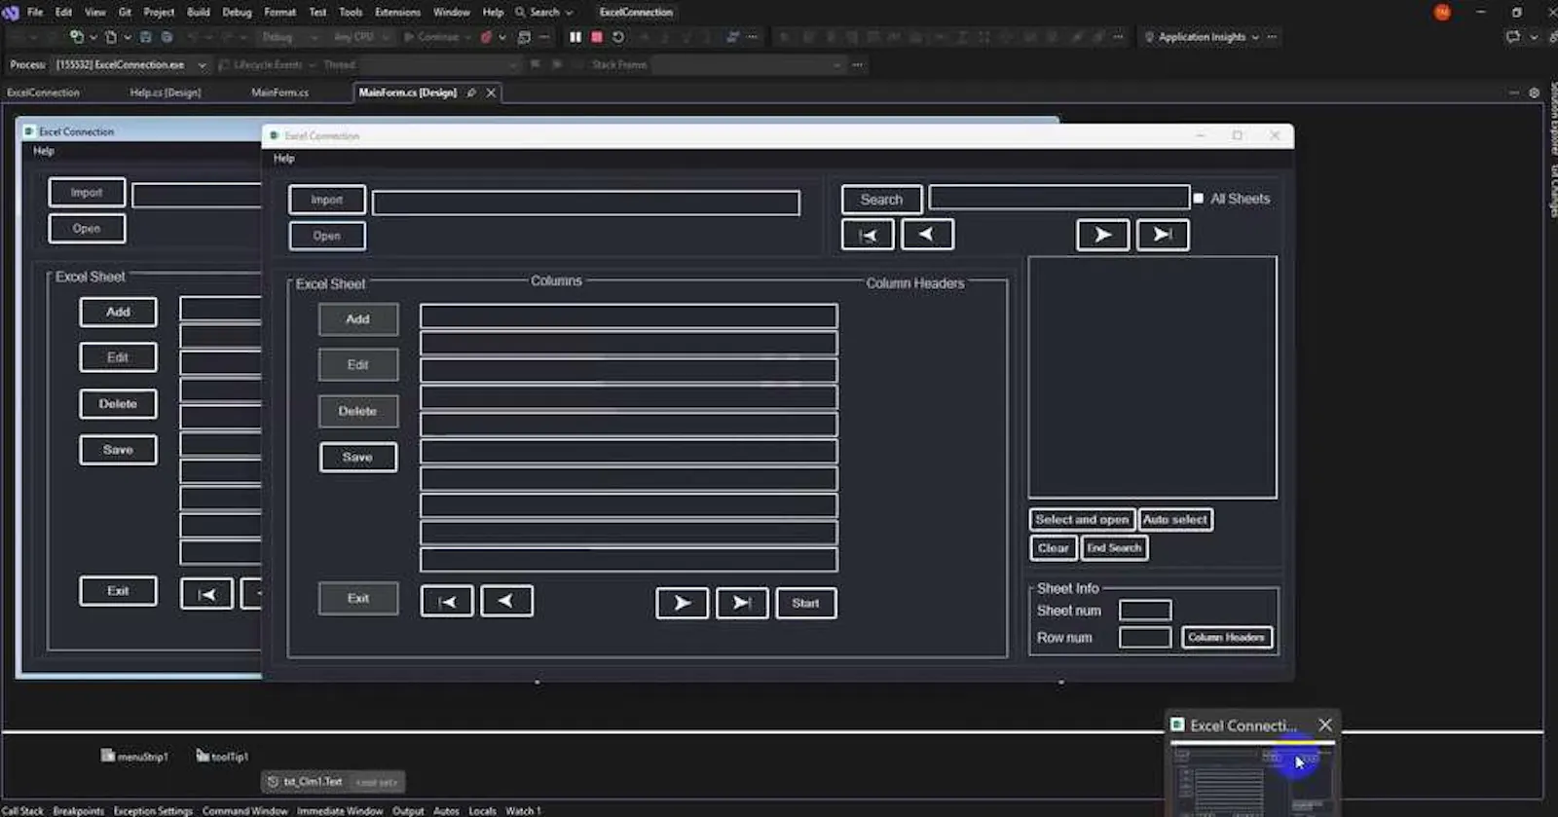1558x817 pixels.
Task: Open the Continue button dropdown arrow
Action: (468, 37)
